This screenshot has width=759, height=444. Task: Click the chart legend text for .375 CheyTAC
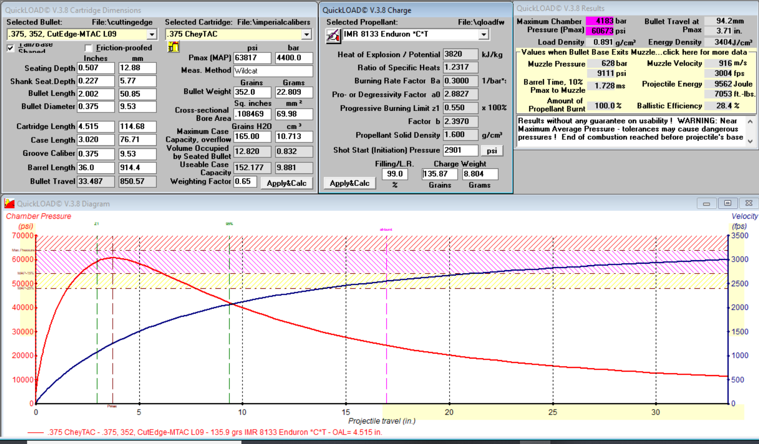[x=215, y=433]
